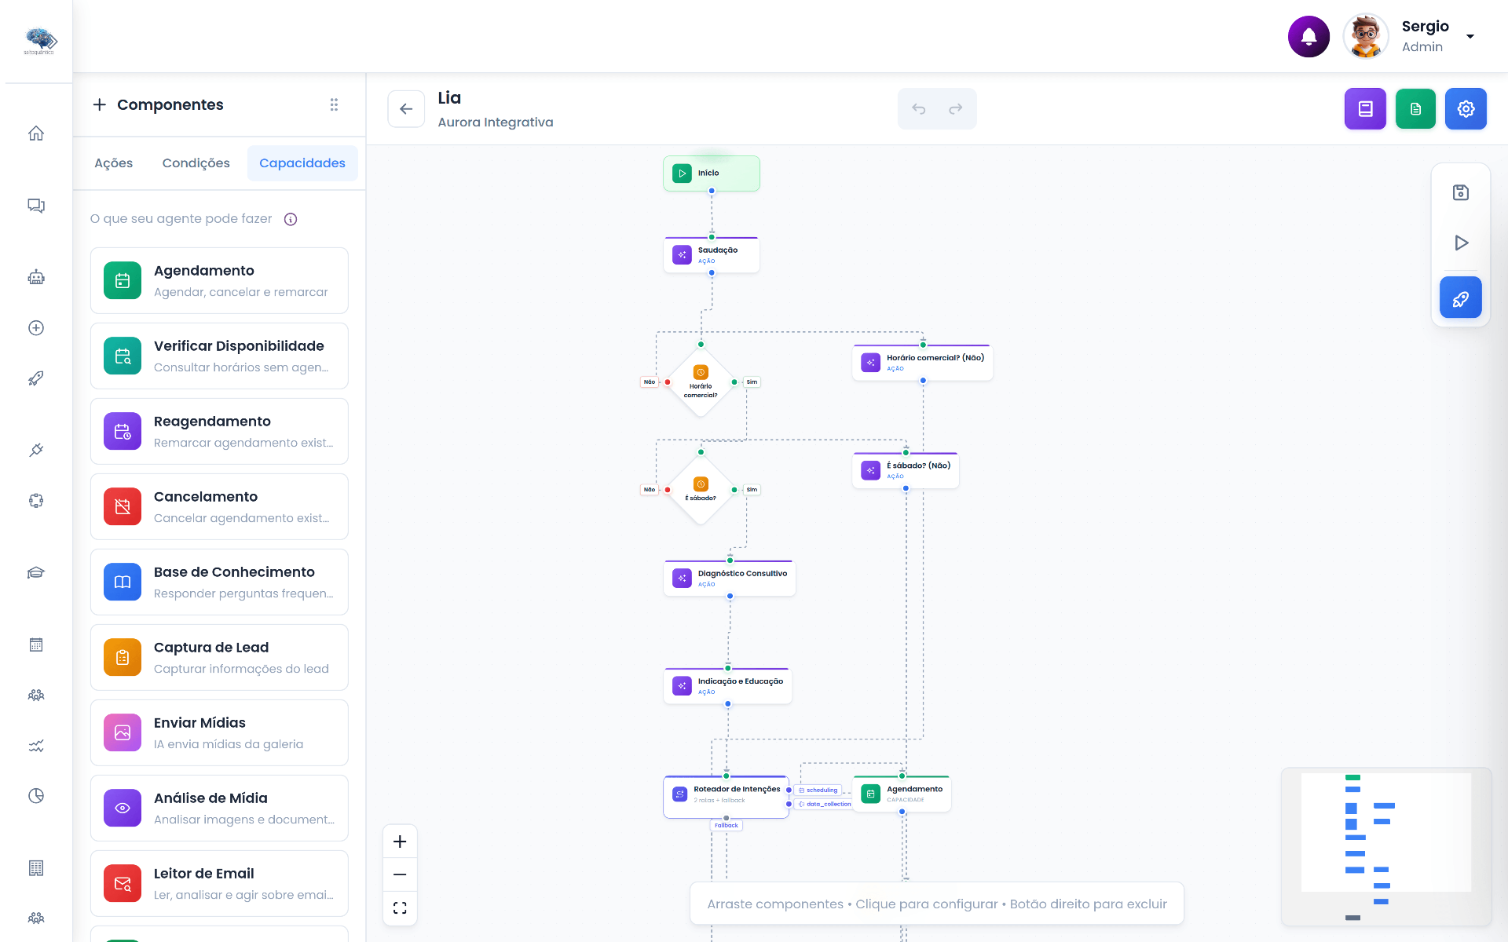Switch to the Ações tab
Image resolution: width=1508 pixels, height=942 pixels.
click(x=114, y=163)
